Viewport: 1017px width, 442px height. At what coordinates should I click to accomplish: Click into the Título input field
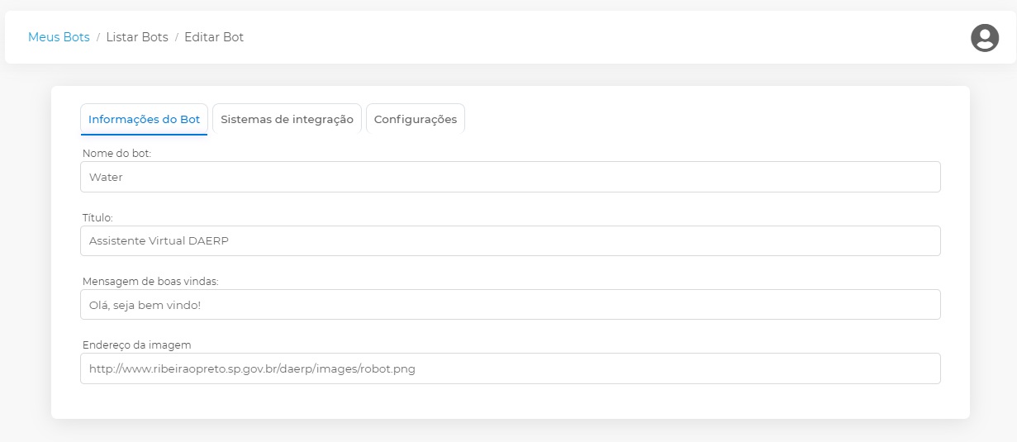coord(510,241)
